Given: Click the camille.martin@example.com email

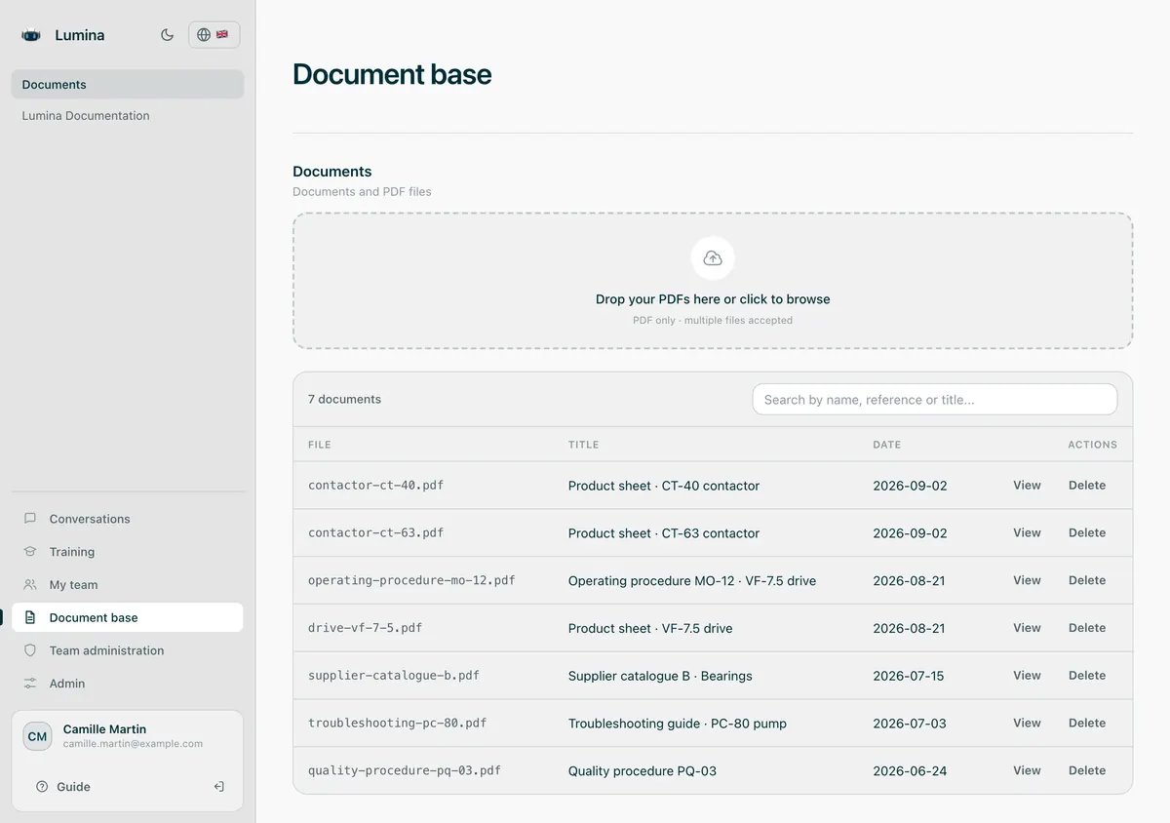Looking at the screenshot, I should click(x=133, y=744).
